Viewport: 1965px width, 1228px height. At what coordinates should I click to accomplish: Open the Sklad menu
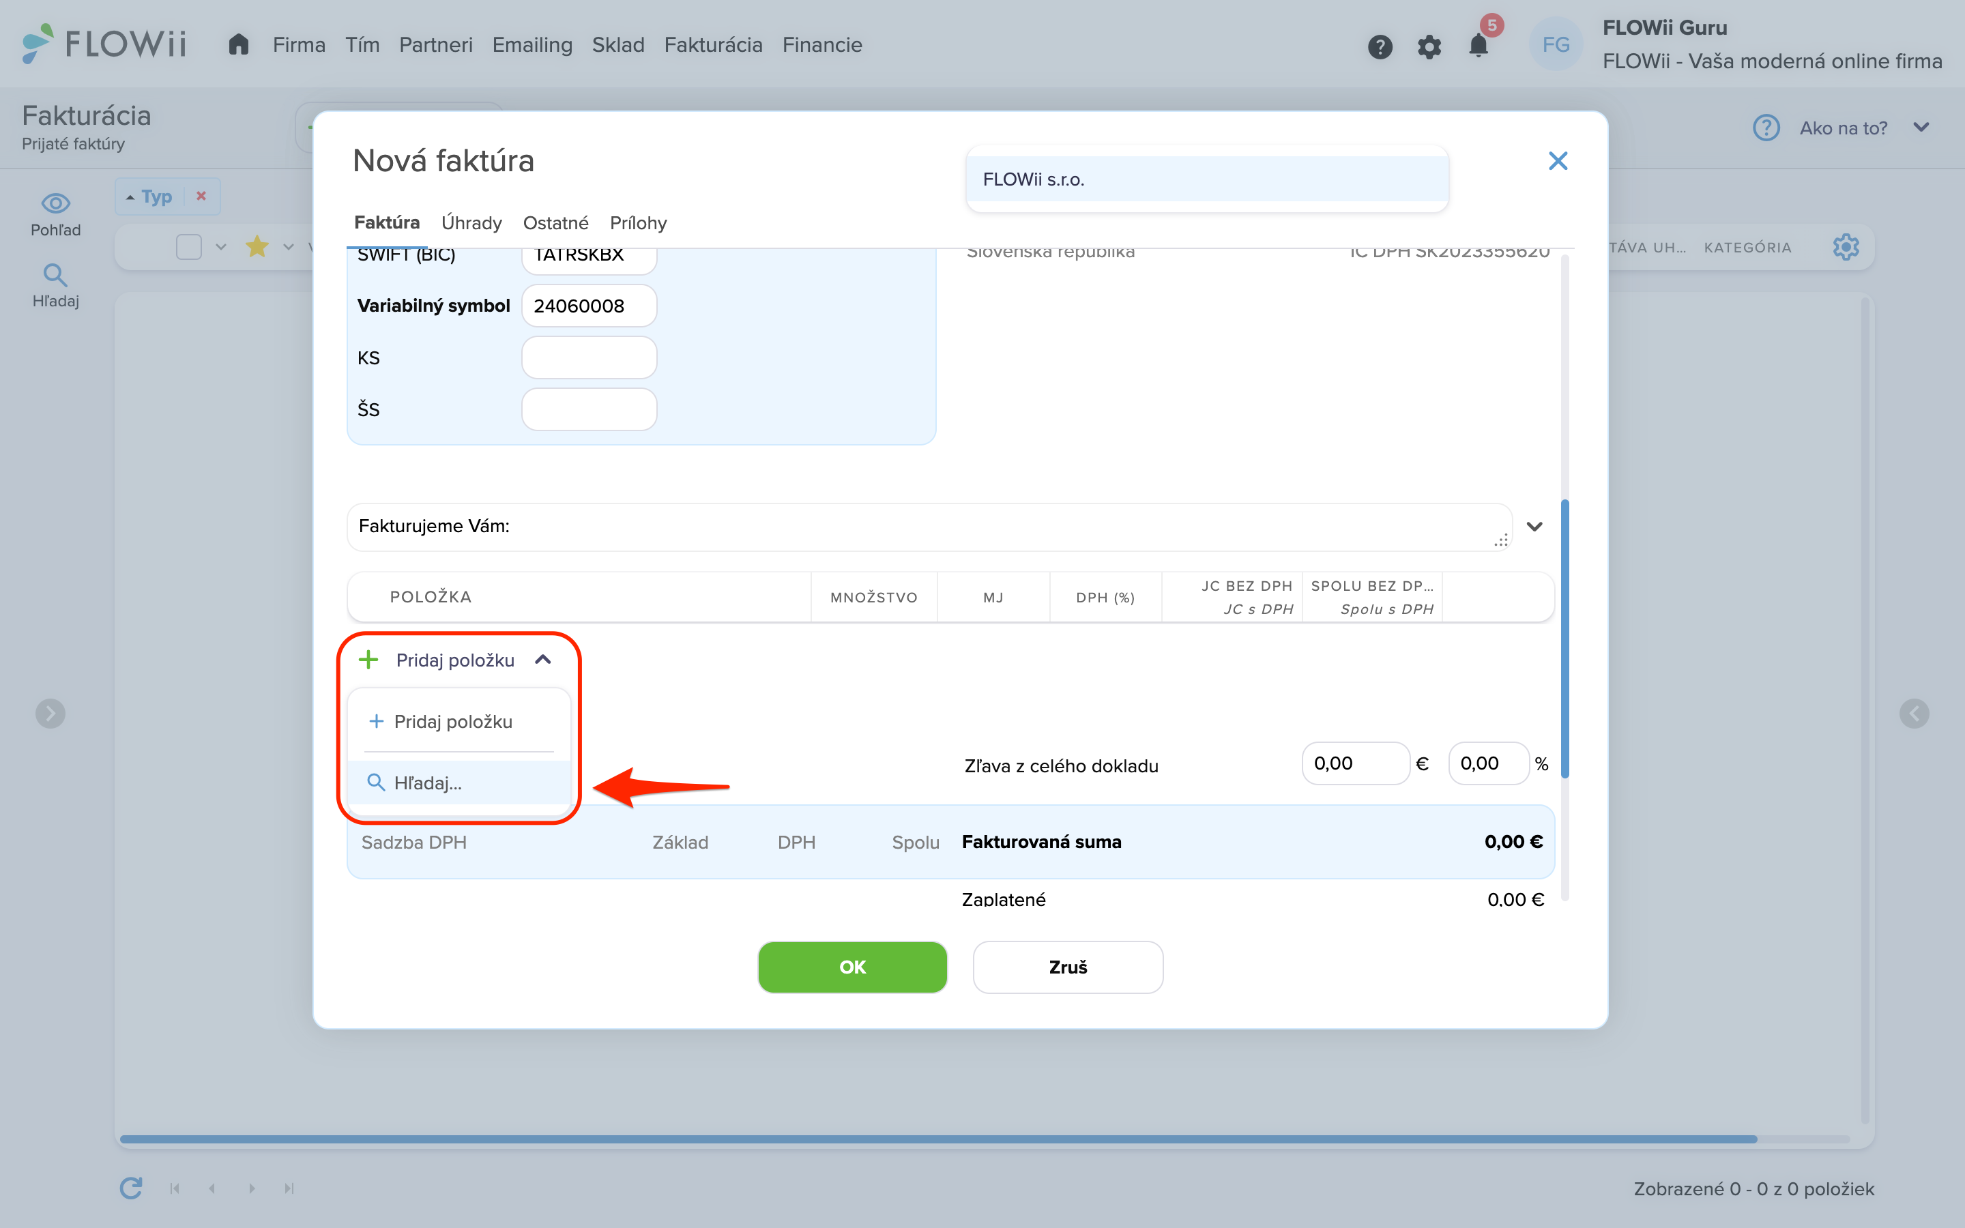618,44
